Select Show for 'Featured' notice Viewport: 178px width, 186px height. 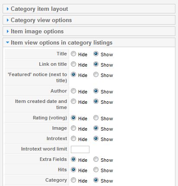pyautogui.click(x=96, y=74)
